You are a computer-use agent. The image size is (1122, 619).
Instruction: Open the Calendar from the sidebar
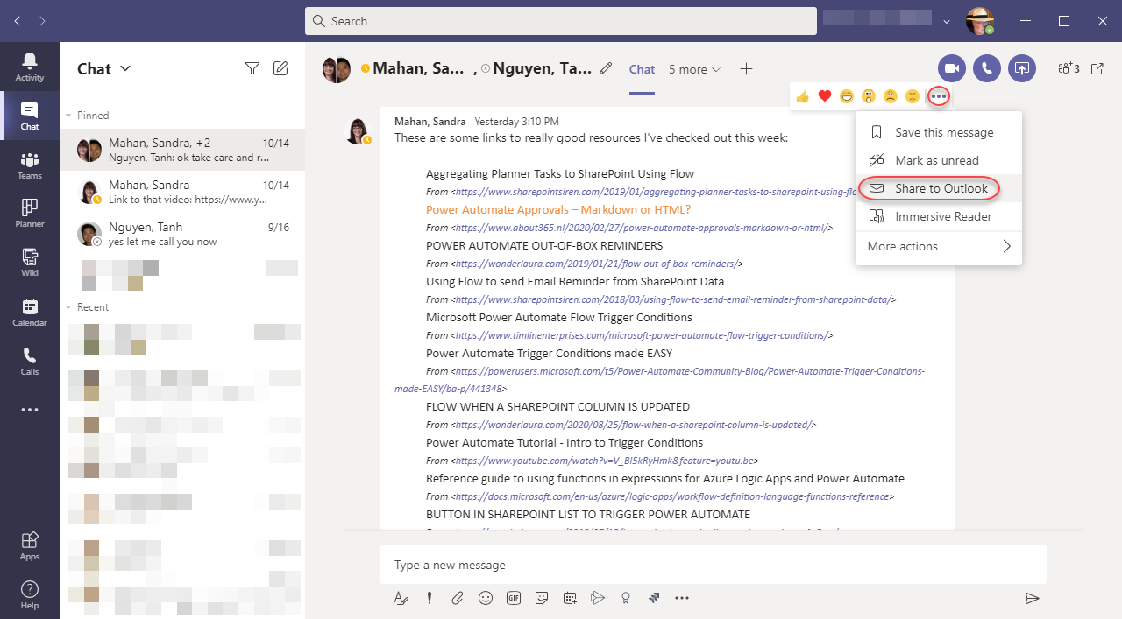click(29, 312)
